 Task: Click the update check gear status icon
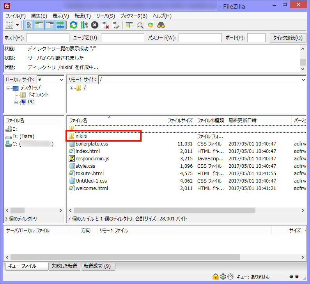(223, 277)
